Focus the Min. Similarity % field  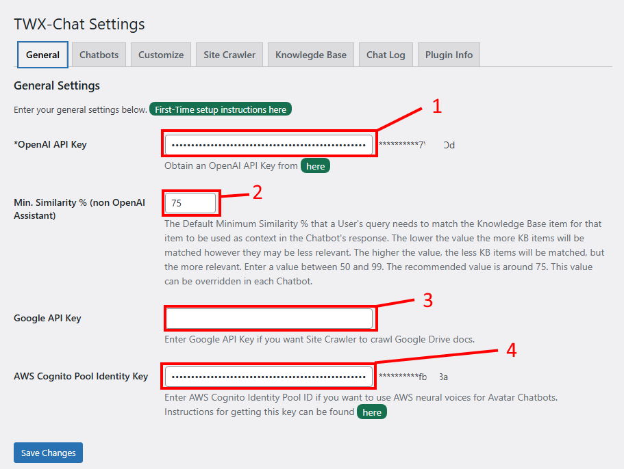[190, 203]
